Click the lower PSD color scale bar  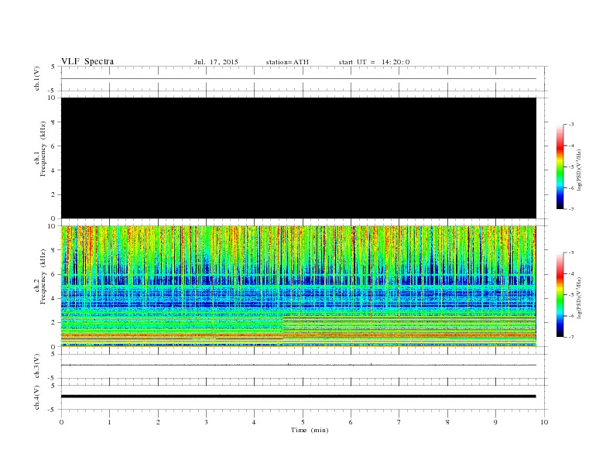(560, 295)
